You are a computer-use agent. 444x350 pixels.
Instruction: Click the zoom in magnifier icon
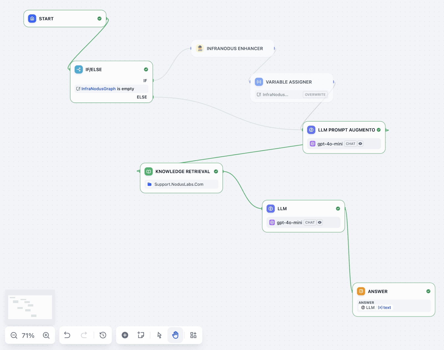[46, 335]
